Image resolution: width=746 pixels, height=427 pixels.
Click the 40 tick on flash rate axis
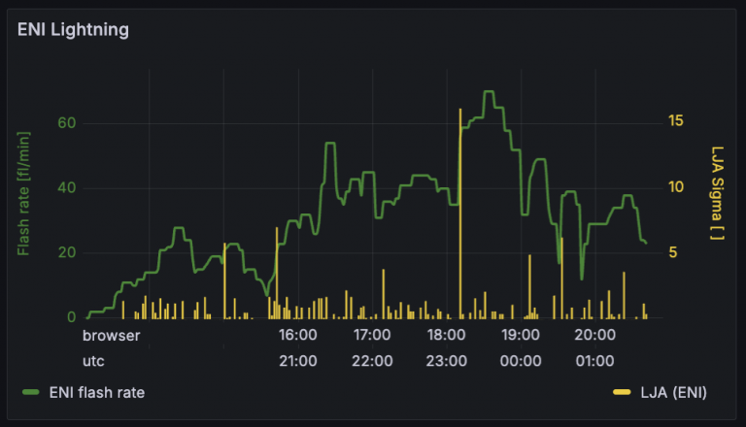tap(67, 188)
